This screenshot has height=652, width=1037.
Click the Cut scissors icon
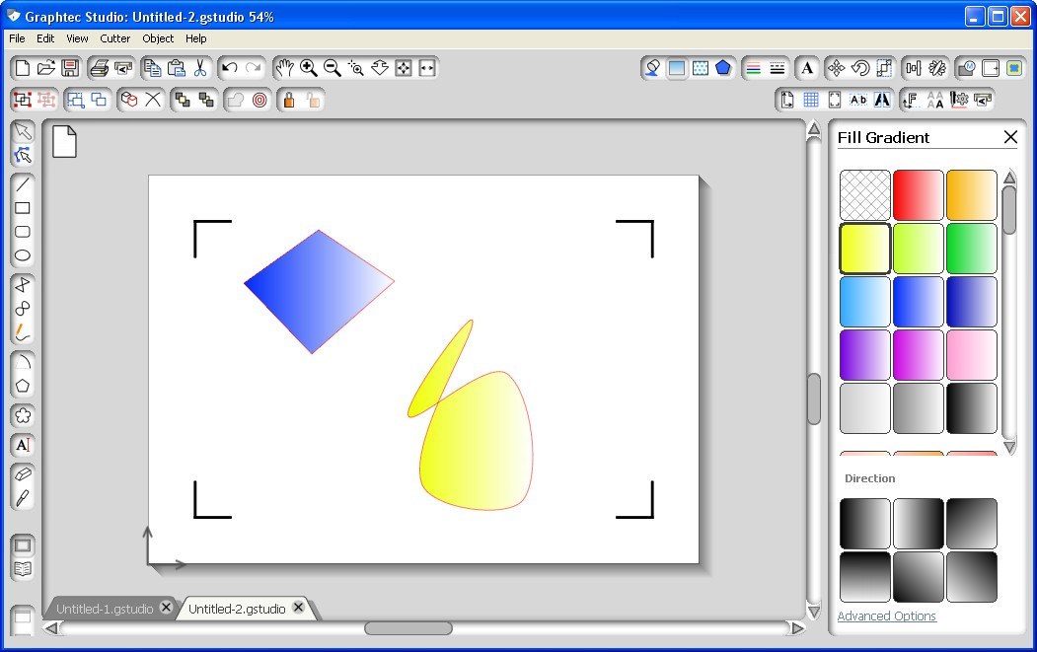coord(199,68)
